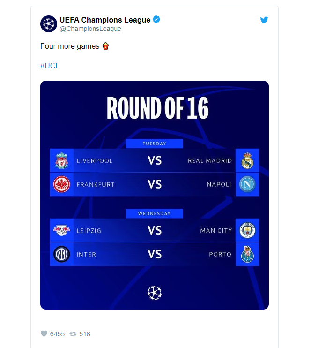Click the UEFA Champions League profile avatar
The width and height of the screenshot is (311, 348).
(49, 24)
